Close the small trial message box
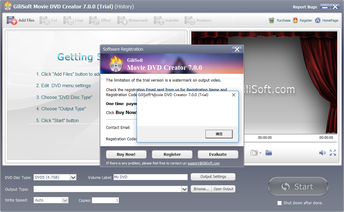Viewport: 344px width, 212px height. [x=234, y=95]
